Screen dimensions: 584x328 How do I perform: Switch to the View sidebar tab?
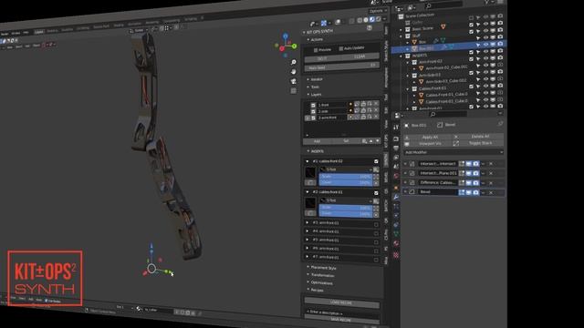386,124
